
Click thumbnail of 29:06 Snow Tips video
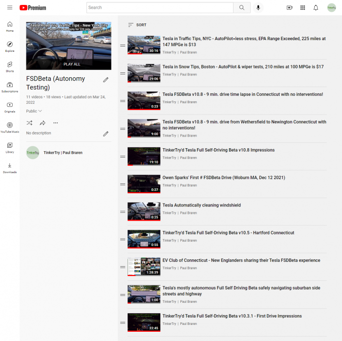[x=144, y=73]
